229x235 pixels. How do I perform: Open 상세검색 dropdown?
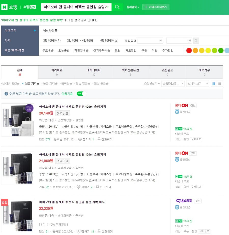point(133,7)
